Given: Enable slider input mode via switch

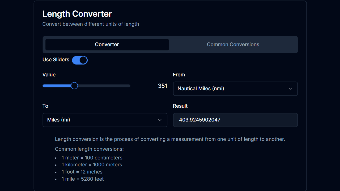Looking at the screenshot, I should coord(80,60).
